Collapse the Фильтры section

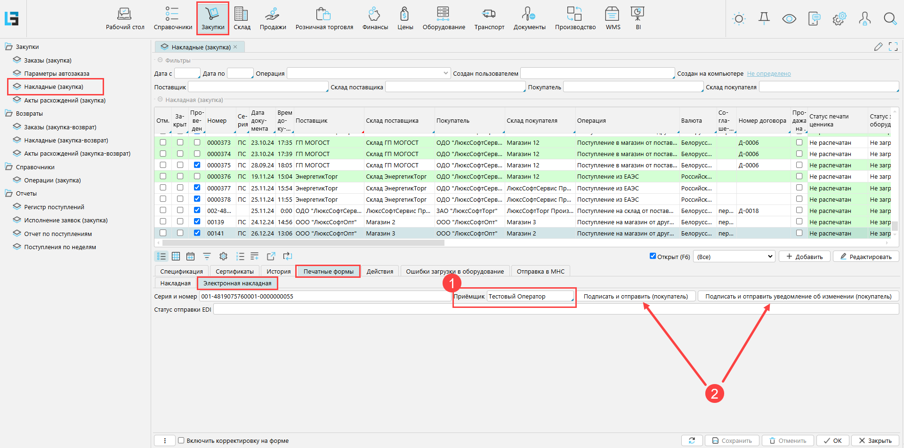tap(160, 60)
